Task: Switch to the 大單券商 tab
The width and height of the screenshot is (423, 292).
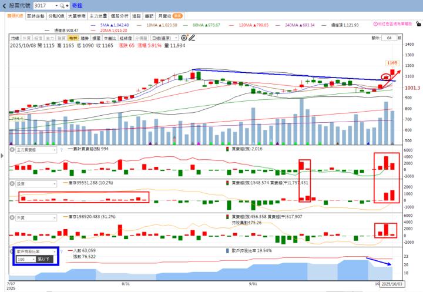Action: tap(77, 16)
